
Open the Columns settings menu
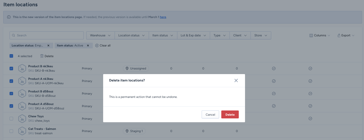(x=320, y=35)
